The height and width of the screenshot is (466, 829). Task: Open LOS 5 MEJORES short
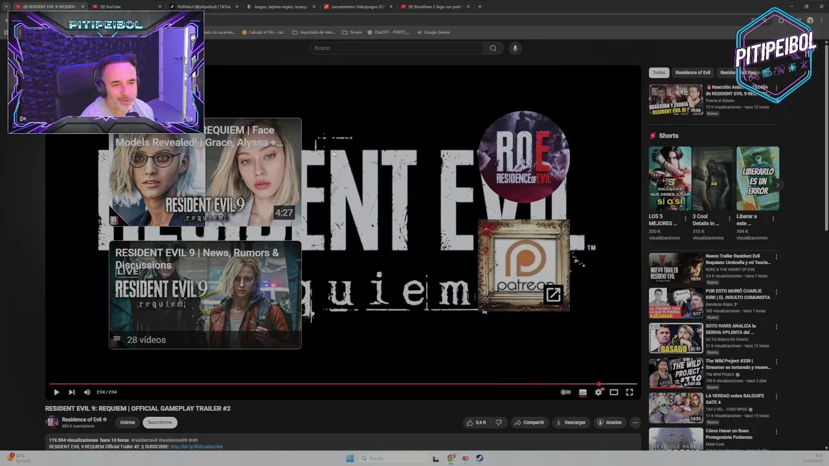point(670,178)
